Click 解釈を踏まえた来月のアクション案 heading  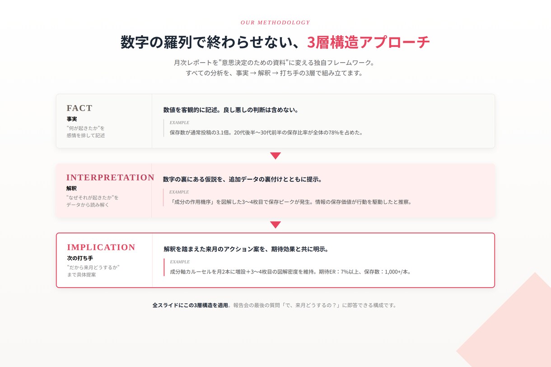pos(246,249)
